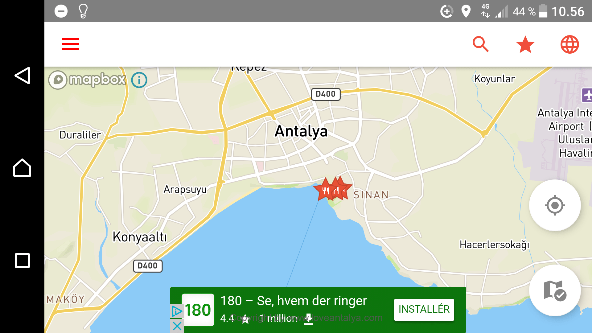Screen dimensions: 592x333
Task: Open the 180 app thumbnail in ad
Action: point(198,310)
